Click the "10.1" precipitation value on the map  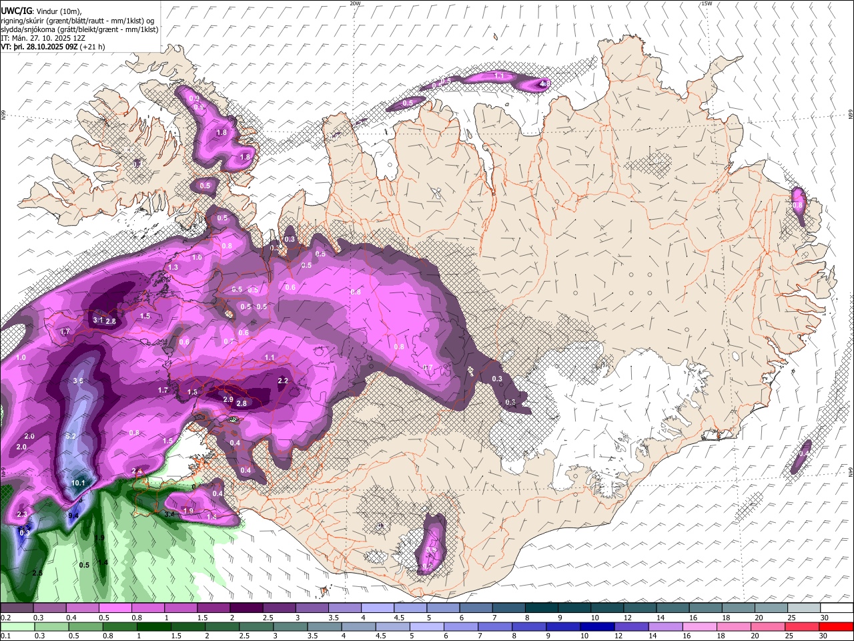click(x=78, y=483)
